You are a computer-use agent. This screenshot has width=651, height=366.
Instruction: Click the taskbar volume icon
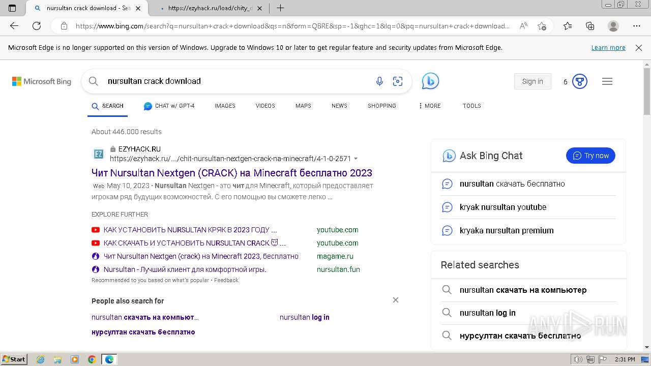(578, 359)
